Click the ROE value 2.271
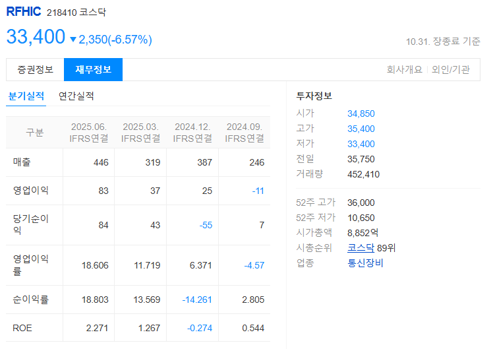Viewport: 493px width, 349px height. (97, 328)
